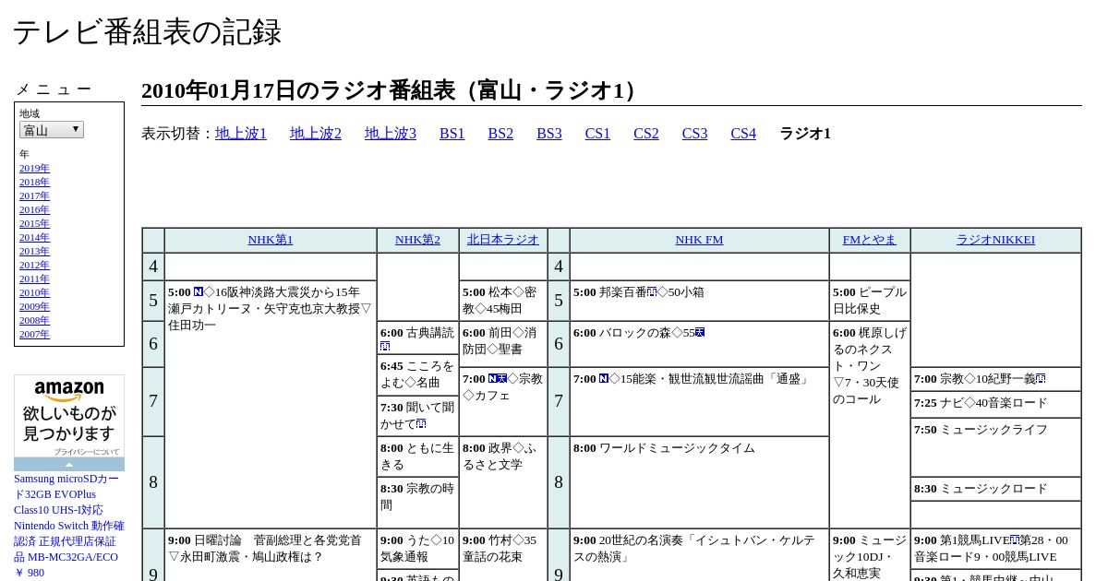
Task: Select the 8:00 ともに生きる program
Action: pyautogui.click(x=417, y=456)
